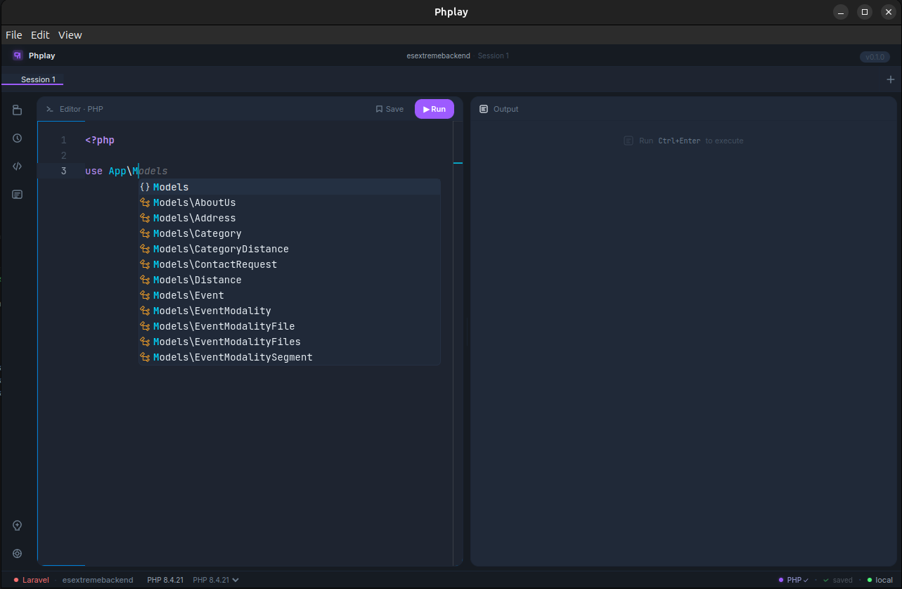The image size is (902, 589).
Task: Add a new session with plus icon
Action: [x=891, y=79]
